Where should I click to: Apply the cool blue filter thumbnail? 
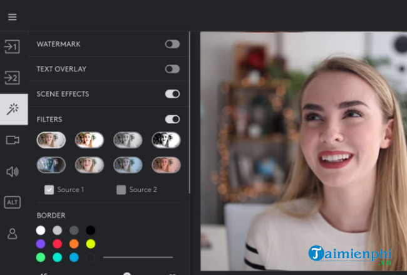click(128, 165)
